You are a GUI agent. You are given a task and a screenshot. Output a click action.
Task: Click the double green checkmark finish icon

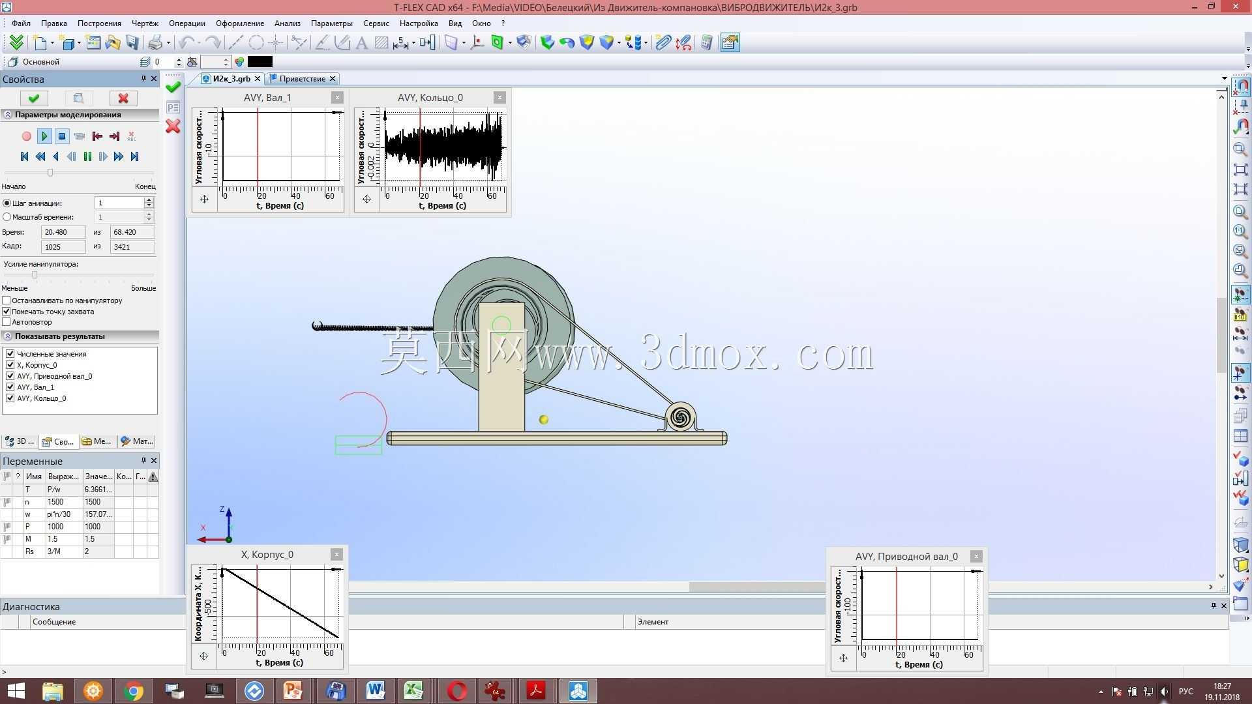point(16,43)
